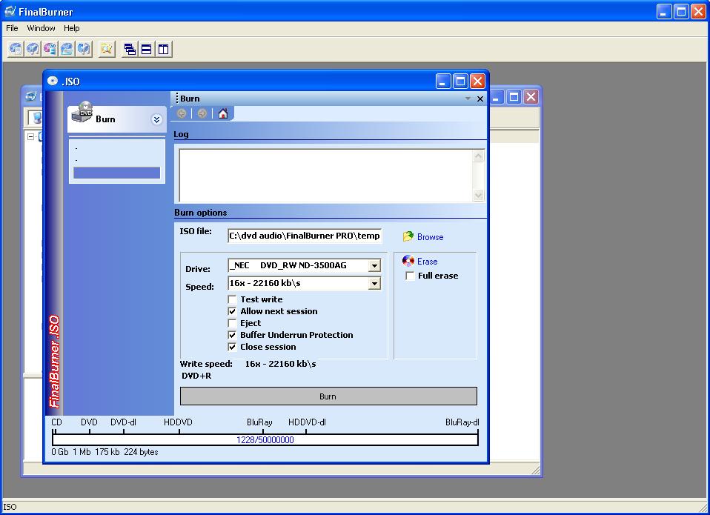Maximize the .ISO window

coord(460,82)
